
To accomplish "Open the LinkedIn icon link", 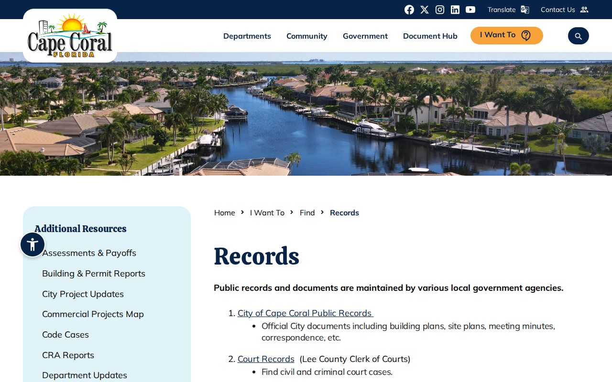I will (455, 10).
